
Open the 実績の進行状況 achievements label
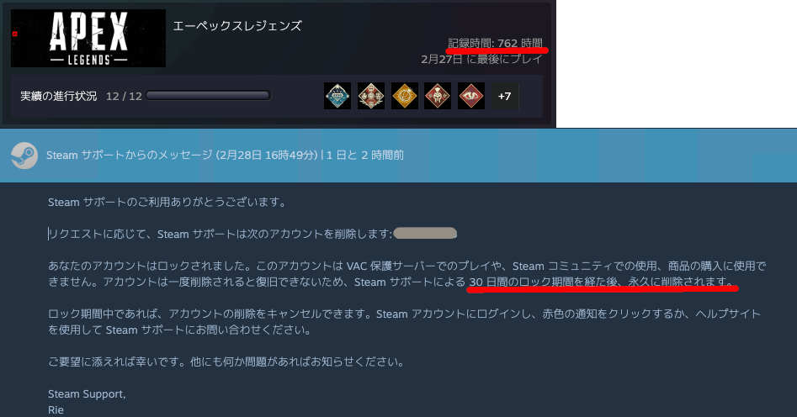[x=58, y=96]
